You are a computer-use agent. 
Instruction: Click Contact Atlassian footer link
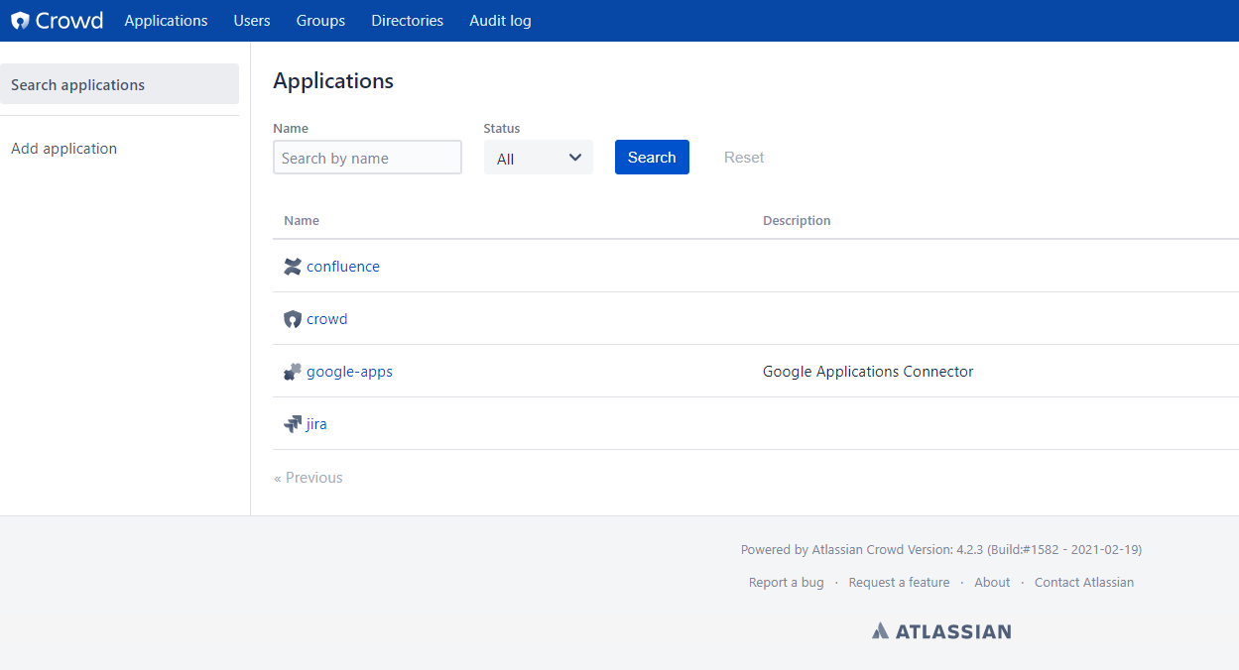pyautogui.click(x=1084, y=583)
